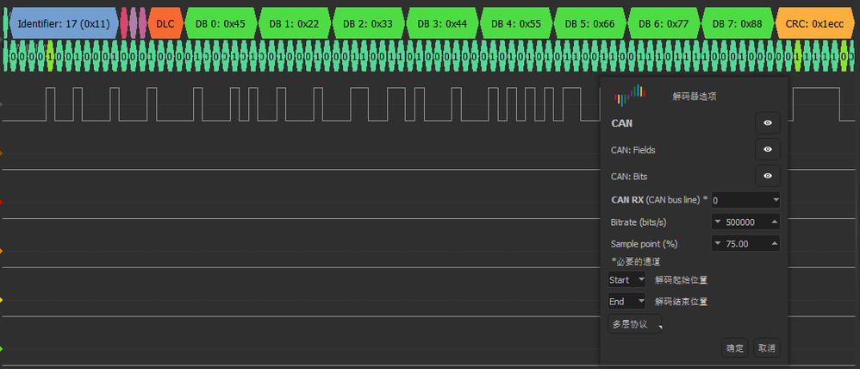Image resolution: width=860 pixels, height=369 pixels.
Task: Decrease Bitrate using its down arrow
Action: [x=718, y=222]
